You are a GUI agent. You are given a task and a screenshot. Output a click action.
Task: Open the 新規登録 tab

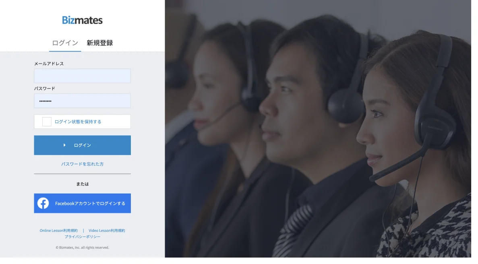(100, 43)
